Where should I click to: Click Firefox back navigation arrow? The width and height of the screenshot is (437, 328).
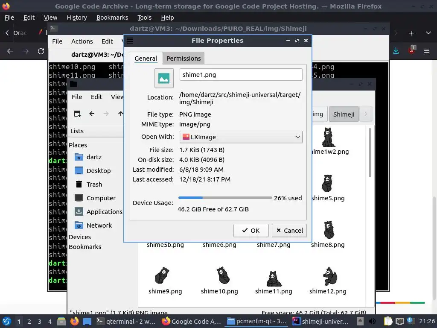pyautogui.click(x=10, y=51)
